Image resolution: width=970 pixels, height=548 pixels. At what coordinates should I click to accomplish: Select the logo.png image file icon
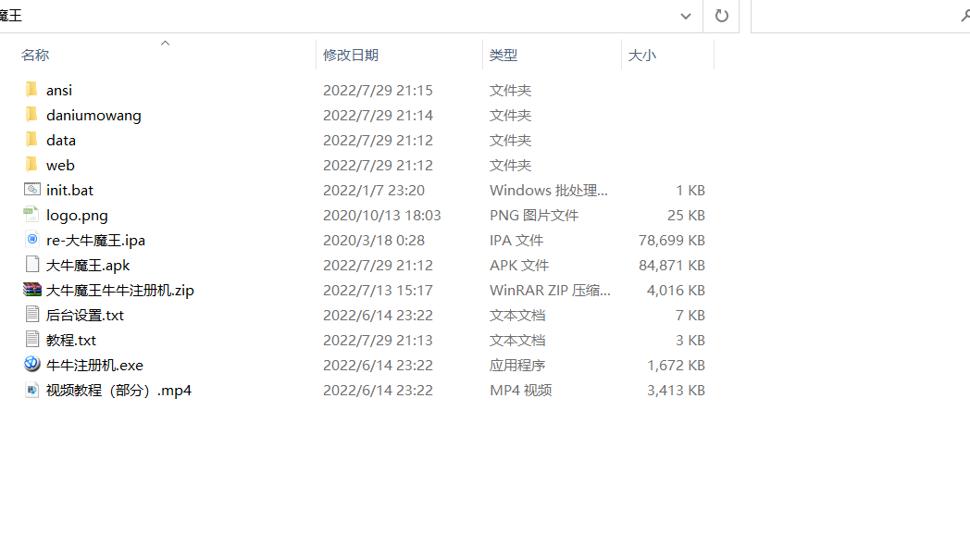(x=32, y=215)
